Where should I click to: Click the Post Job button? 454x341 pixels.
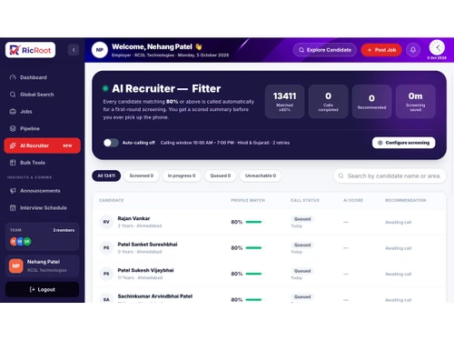click(381, 50)
